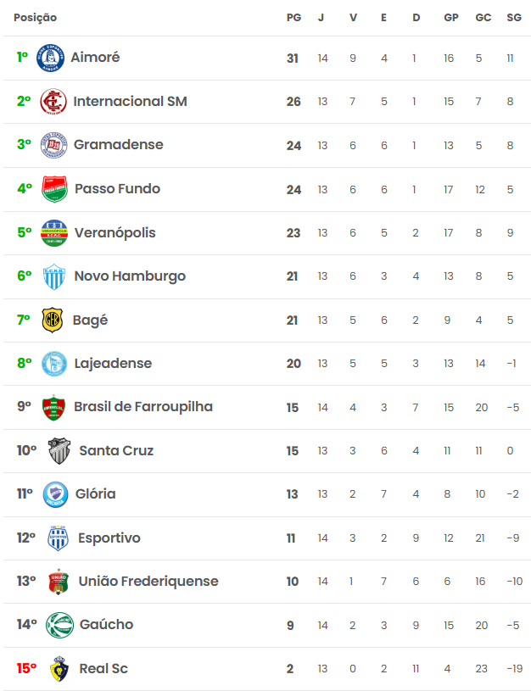Click the Brasil de Farroupilha crest
Viewport: 531px width, 691px height.
coord(53,407)
